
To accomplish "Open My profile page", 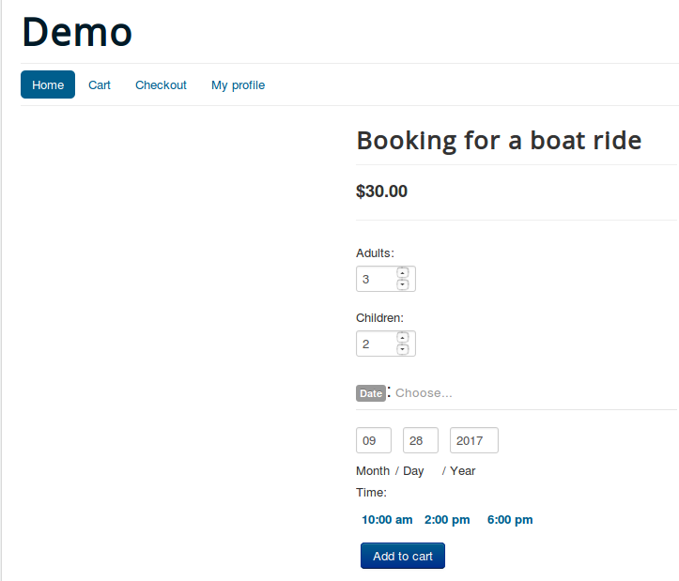I will pyautogui.click(x=238, y=84).
